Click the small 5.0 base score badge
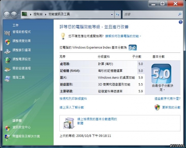This screenshot has height=148, width=186. (x=133, y=48)
